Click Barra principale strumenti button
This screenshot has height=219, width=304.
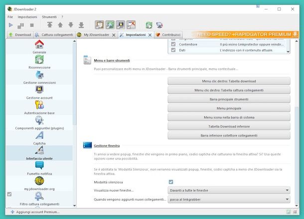point(229,99)
